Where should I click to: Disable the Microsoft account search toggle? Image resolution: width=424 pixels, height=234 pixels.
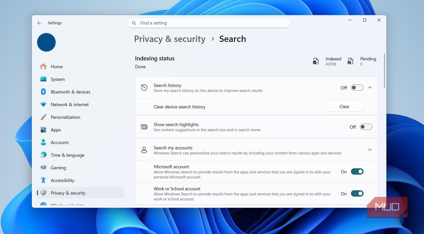click(357, 171)
